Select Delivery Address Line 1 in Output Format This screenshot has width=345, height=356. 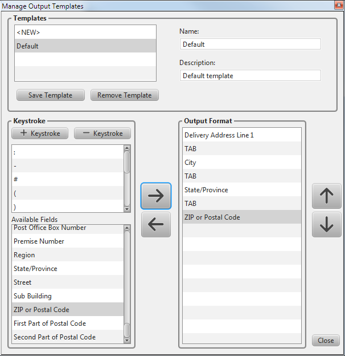click(x=242, y=135)
